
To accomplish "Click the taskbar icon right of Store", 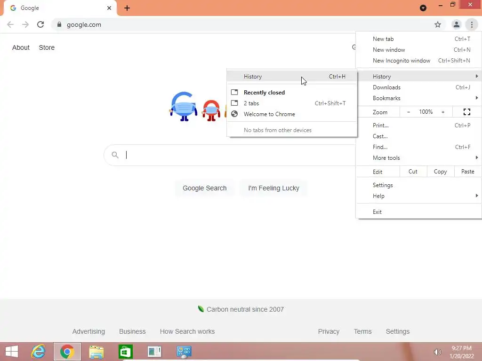I will 154,352.
